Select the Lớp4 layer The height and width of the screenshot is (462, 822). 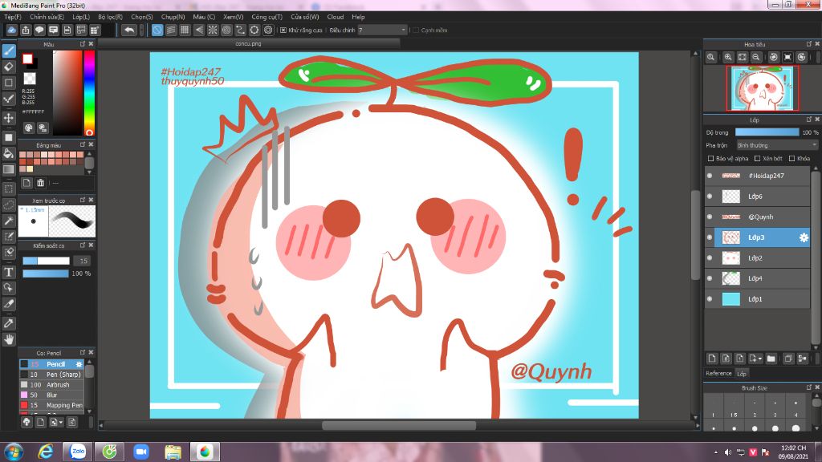[758, 278]
